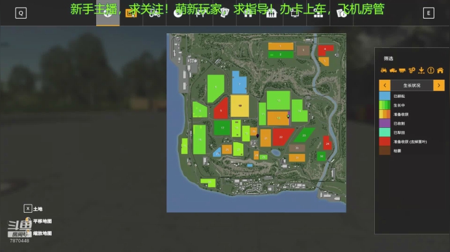The width and height of the screenshot is (450, 252).
Task: Select large green field 6 on the map
Action: (x=216, y=87)
